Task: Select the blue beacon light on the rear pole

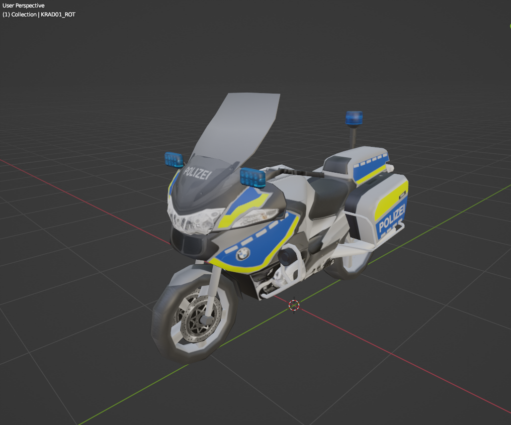Action: coord(354,118)
